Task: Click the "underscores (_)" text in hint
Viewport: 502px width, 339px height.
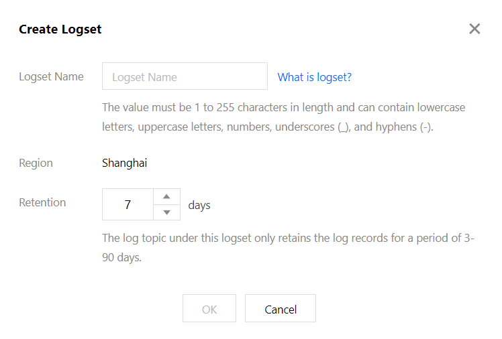Action: pyautogui.click(x=313, y=127)
